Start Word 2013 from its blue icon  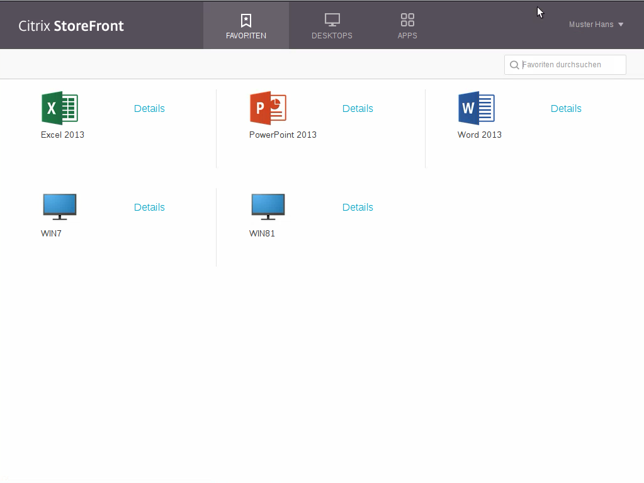pyautogui.click(x=477, y=109)
